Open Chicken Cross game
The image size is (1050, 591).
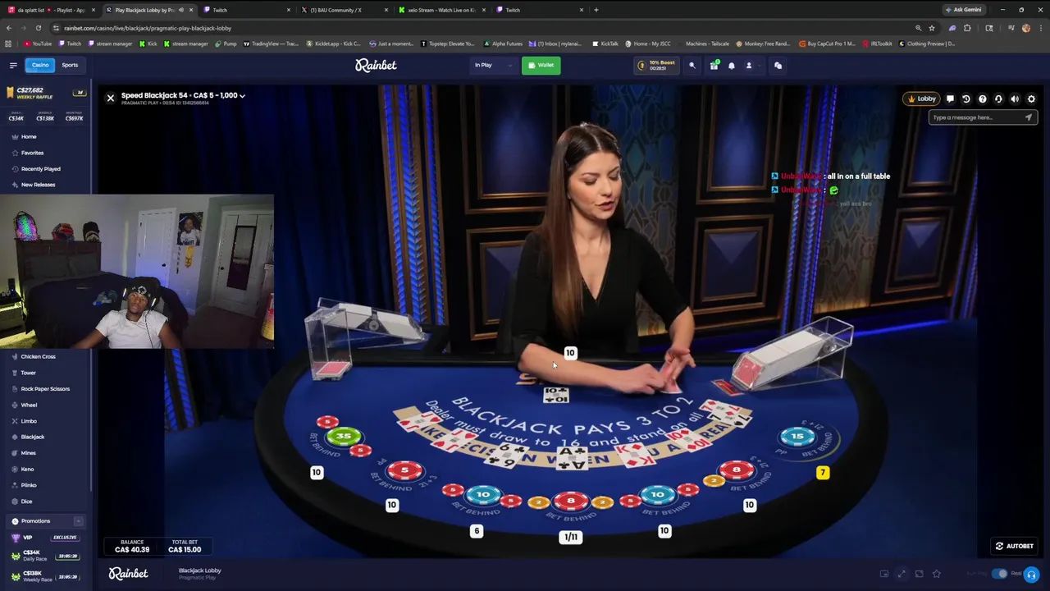click(38, 356)
